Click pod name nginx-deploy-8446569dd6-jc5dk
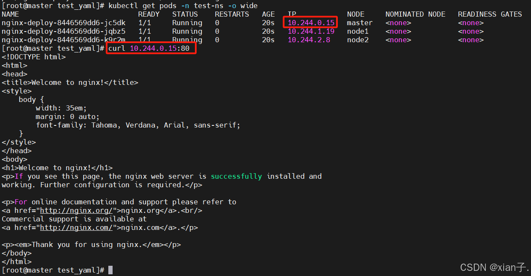Screen dimensions: 531x276 pos(64,23)
